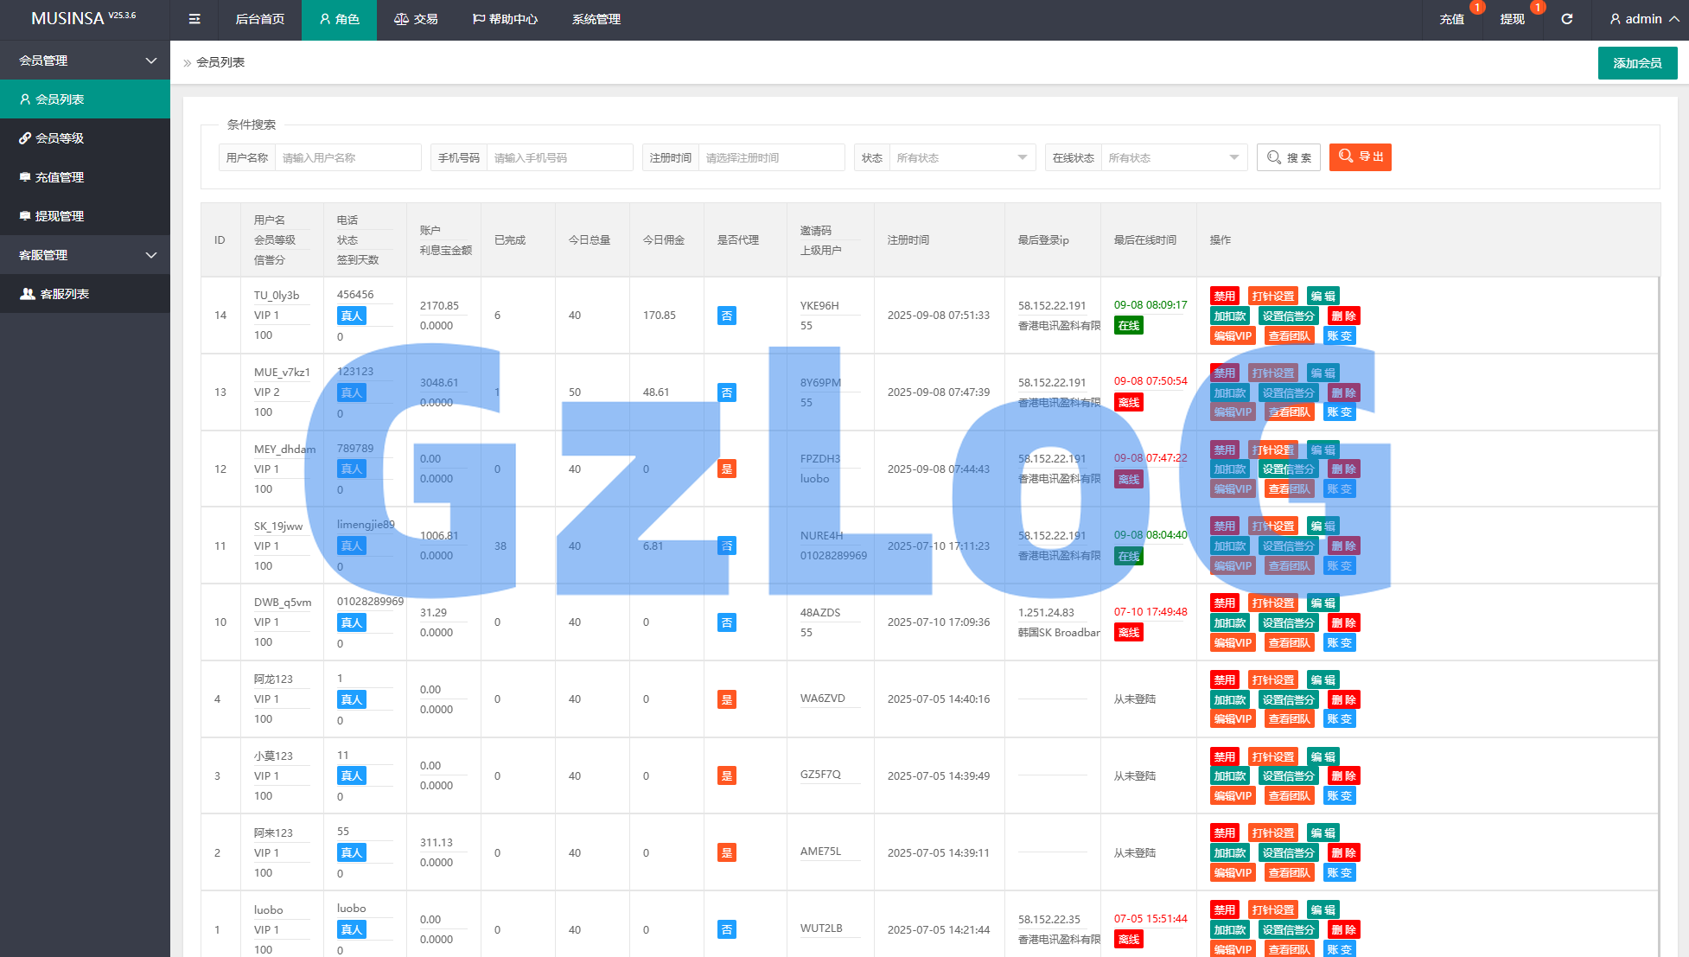Open 充值 notifications in top bar
Screen dimensions: 1689x957
[x=1452, y=19]
